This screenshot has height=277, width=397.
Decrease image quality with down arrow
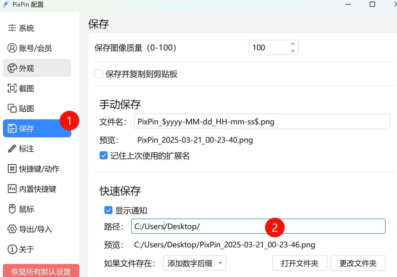click(293, 51)
